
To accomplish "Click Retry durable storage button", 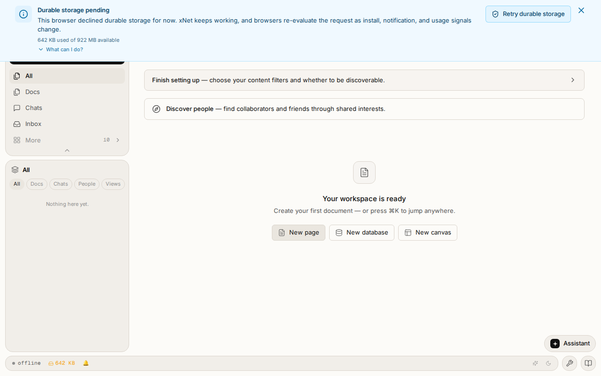I will pos(528,14).
